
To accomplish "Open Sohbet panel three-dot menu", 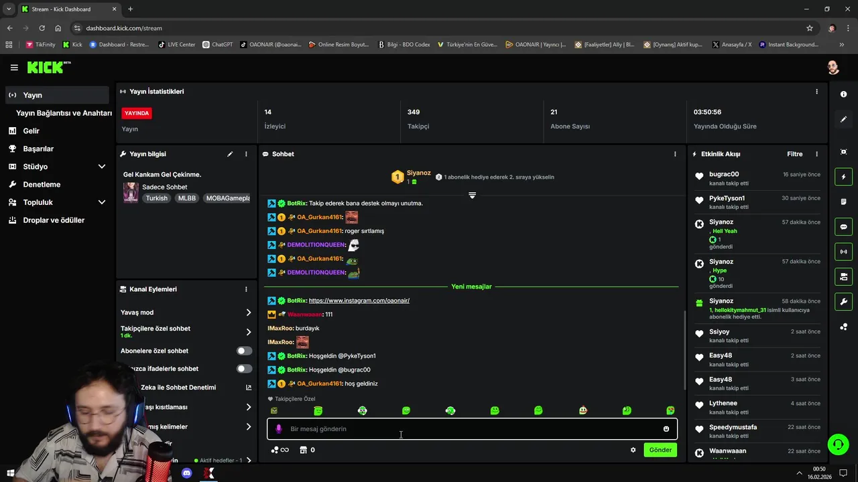I will click(x=675, y=154).
